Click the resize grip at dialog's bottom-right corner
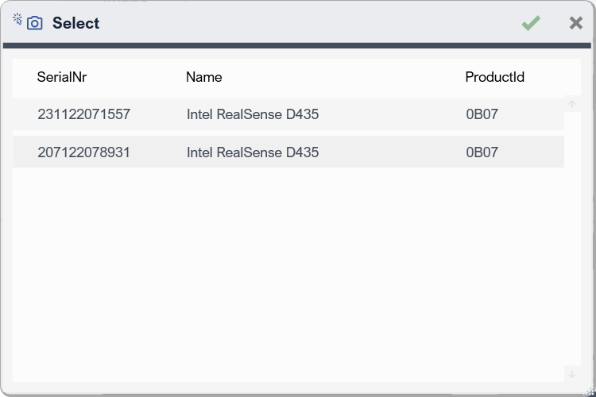This screenshot has height=397, width=596. point(589,391)
